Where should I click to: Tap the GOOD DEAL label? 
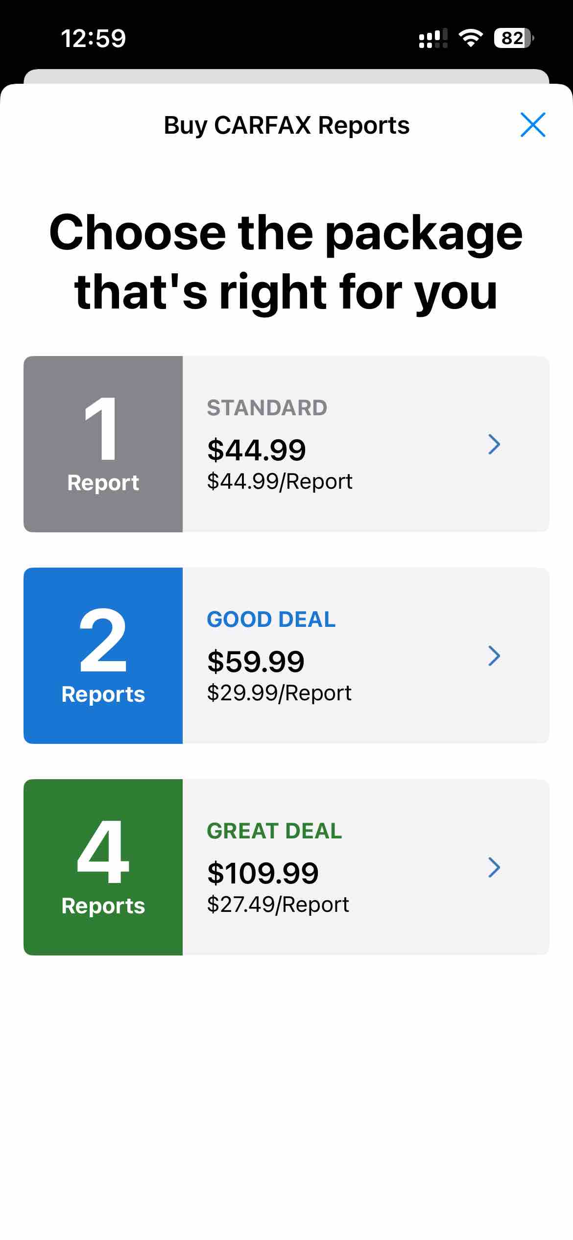(271, 619)
